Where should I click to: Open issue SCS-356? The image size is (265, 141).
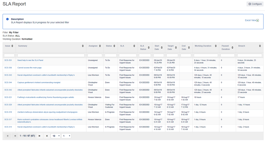pos(8,68)
